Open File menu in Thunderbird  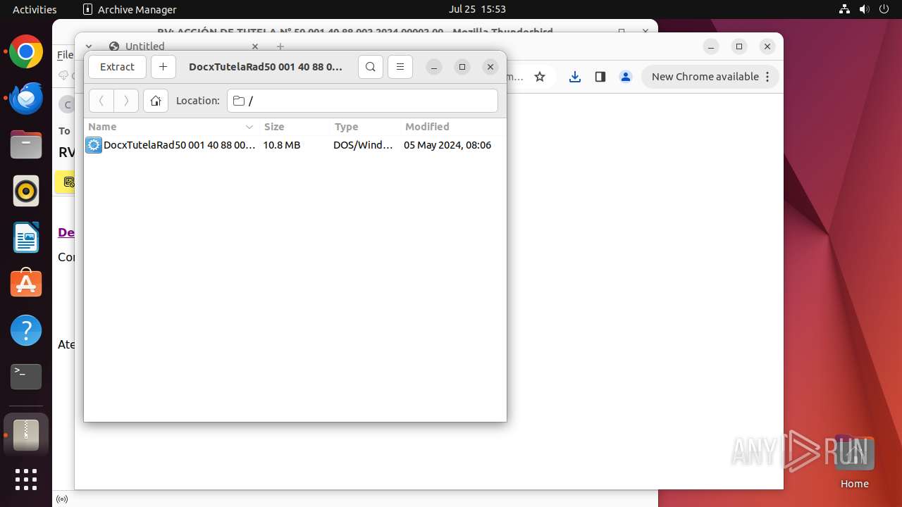coord(65,55)
